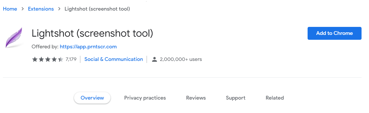Click the purple Lightshot feather logo
The height and width of the screenshot is (113, 369).
14,37
